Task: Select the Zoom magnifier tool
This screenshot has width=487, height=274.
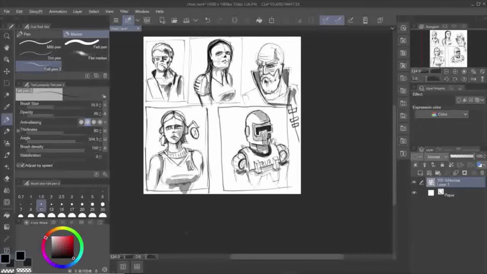Action: coord(6,36)
